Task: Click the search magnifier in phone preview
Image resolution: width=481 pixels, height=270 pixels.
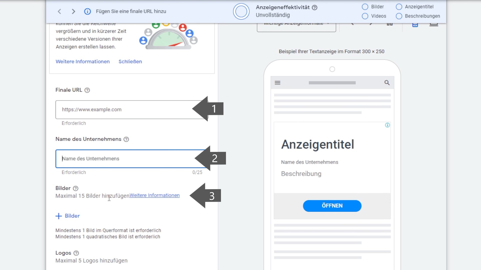Action: [x=387, y=83]
